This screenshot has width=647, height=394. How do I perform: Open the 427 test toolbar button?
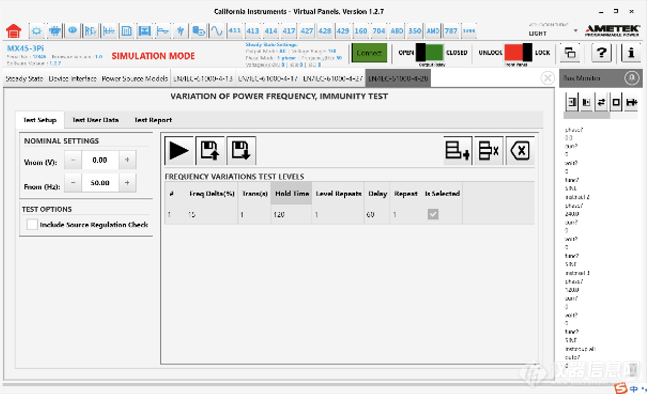pos(307,31)
